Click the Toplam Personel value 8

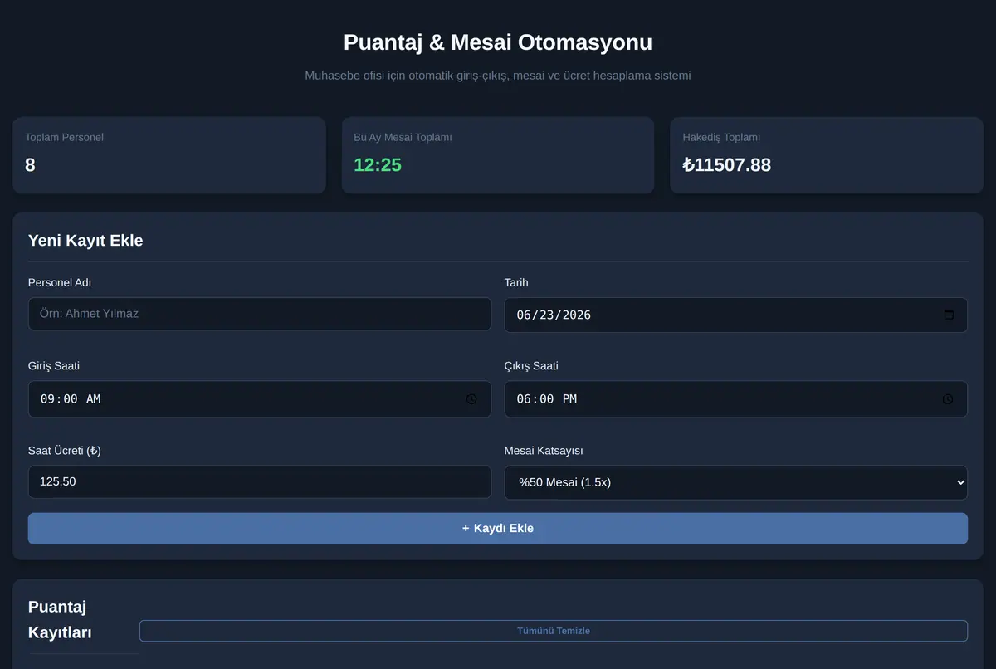[x=30, y=165]
